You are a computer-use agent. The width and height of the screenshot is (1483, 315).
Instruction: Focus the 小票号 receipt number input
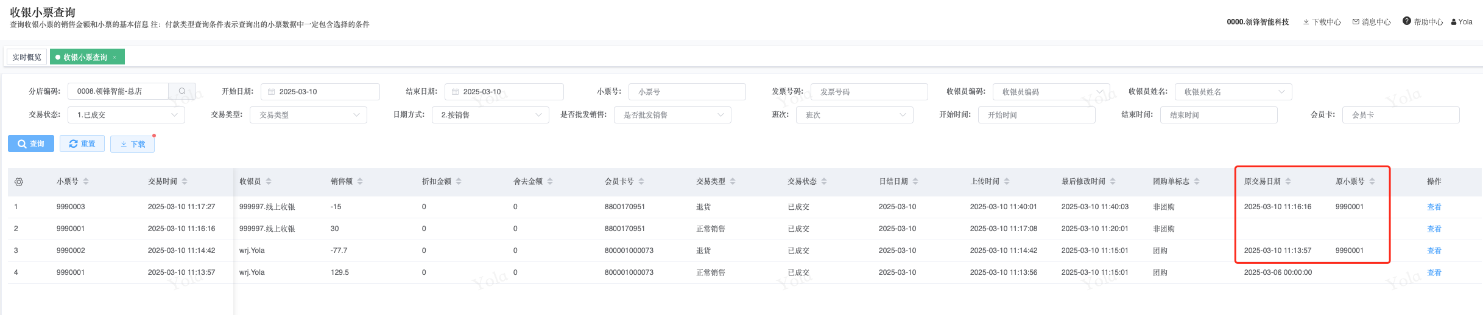click(x=687, y=92)
